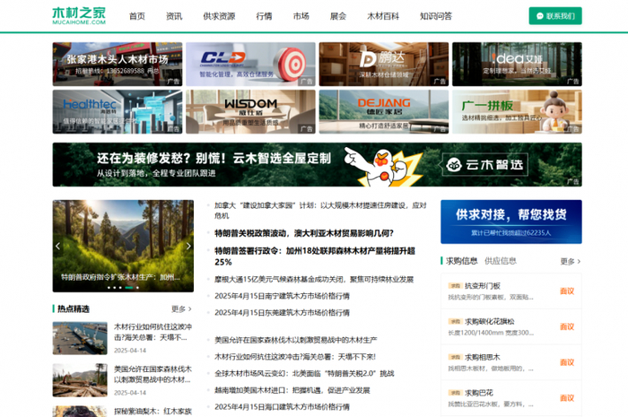The height and width of the screenshot is (417, 628).
Task: Show the previous carousel slide arrow
Action: tap(57, 246)
